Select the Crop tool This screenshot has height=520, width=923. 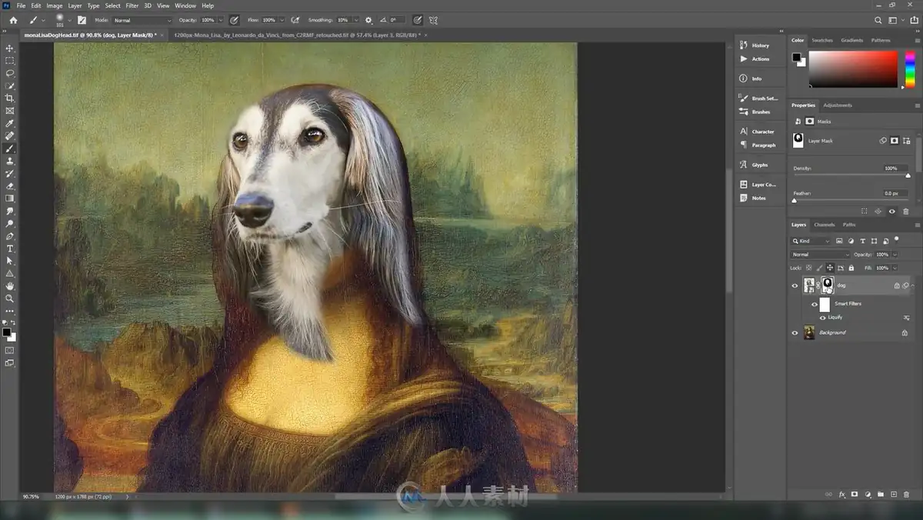pyautogui.click(x=10, y=98)
